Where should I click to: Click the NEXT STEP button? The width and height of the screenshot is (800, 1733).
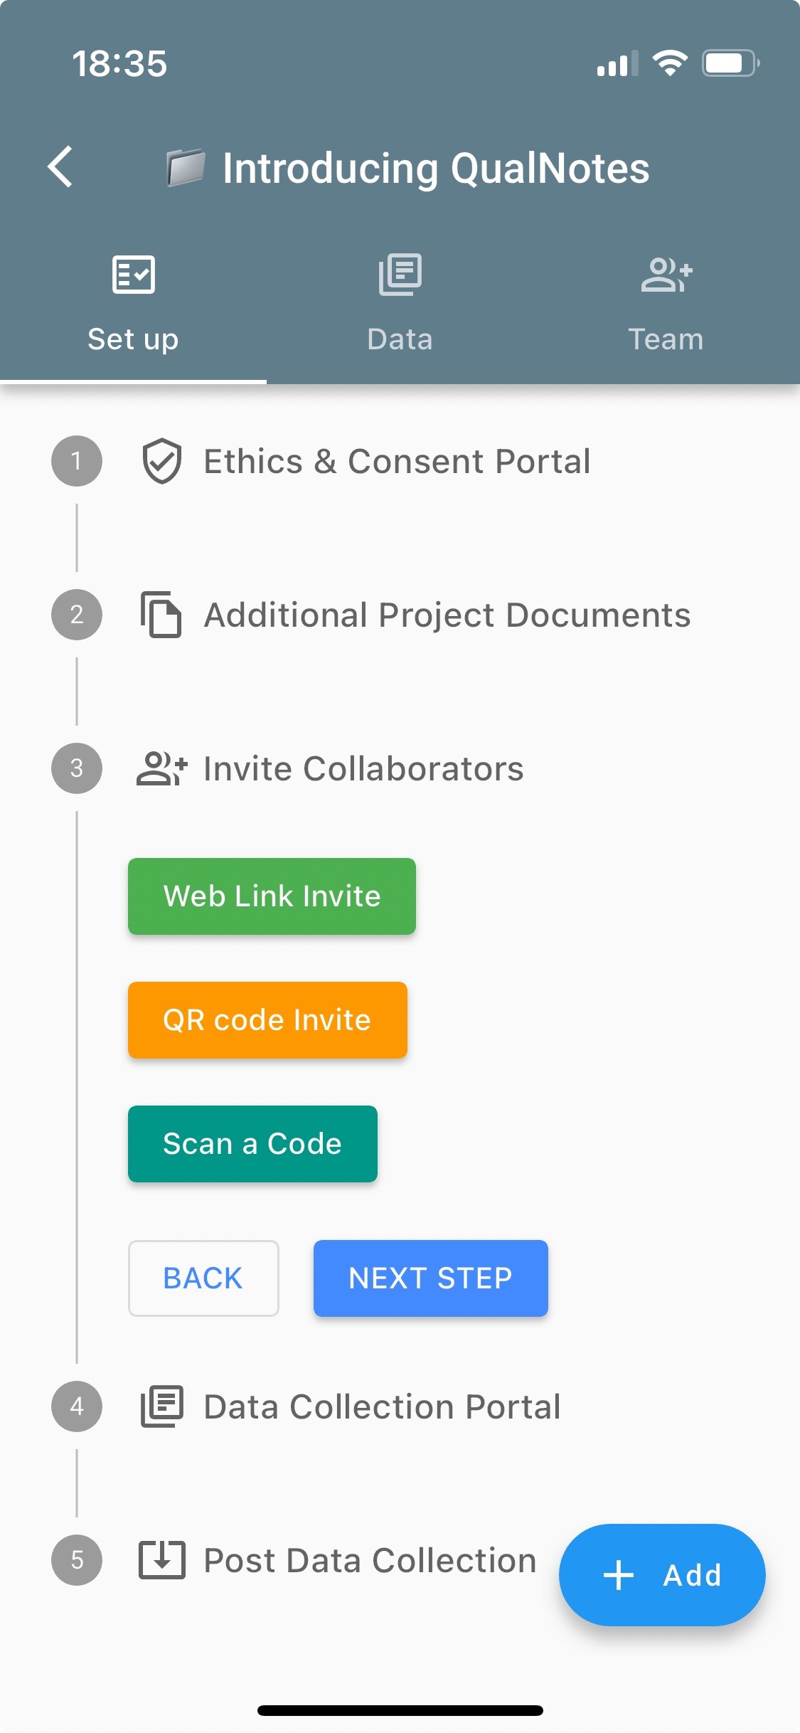(430, 1278)
